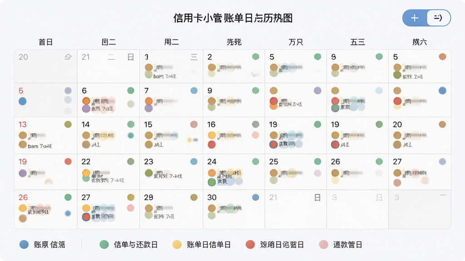Viewport: 465px width, 261px height.
Task: Select the green 信单与还款日 legend swatch
Action: (x=104, y=244)
